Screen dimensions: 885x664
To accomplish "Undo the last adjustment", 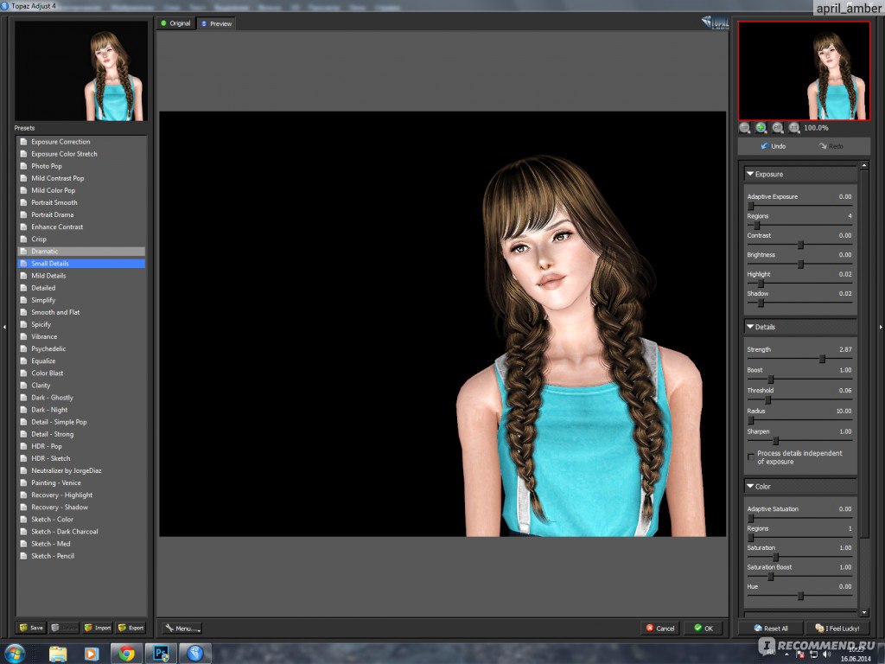I will click(773, 146).
